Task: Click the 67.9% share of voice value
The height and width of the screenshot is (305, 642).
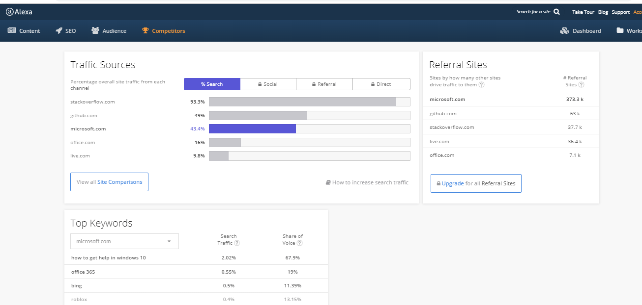Action: pyautogui.click(x=292, y=258)
